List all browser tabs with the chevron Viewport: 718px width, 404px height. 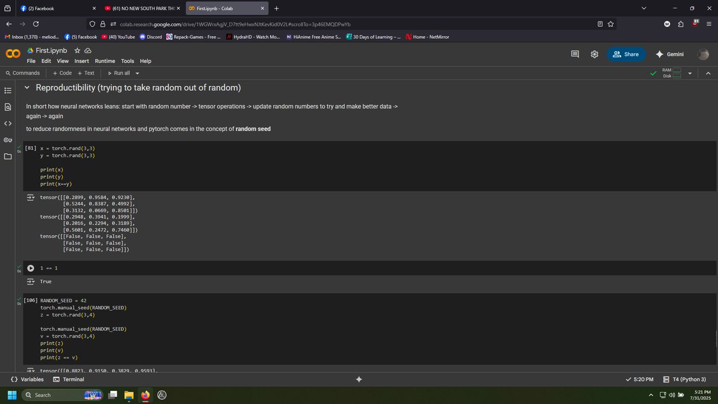(644, 8)
